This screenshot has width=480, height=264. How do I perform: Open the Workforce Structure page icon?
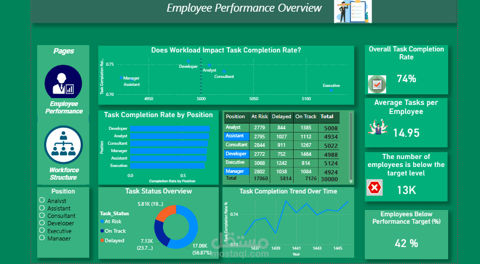63,145
